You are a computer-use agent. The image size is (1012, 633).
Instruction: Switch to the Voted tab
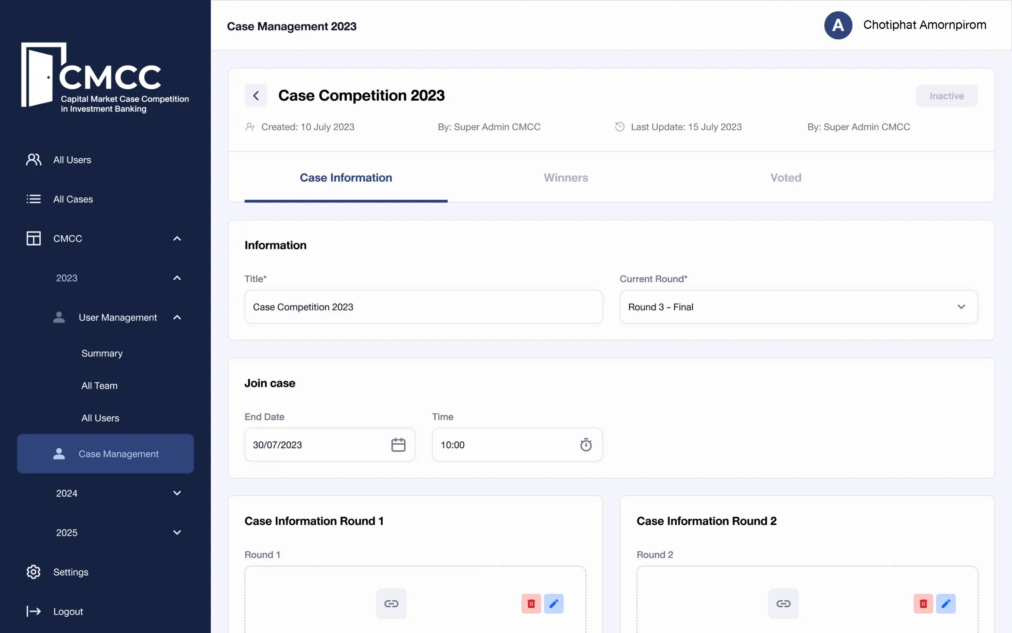point(785,178)
